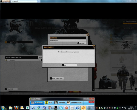This screenshot has width=137, height=110.
Task: Click the Bluetooth icon in system tray
Action: pos(115,108)
